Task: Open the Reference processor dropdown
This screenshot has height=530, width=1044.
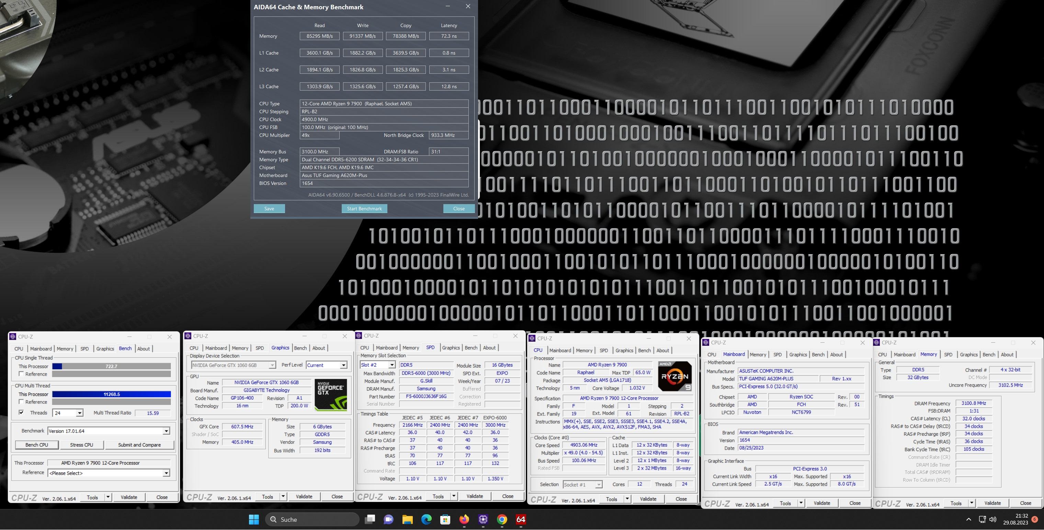Action: 166,473
